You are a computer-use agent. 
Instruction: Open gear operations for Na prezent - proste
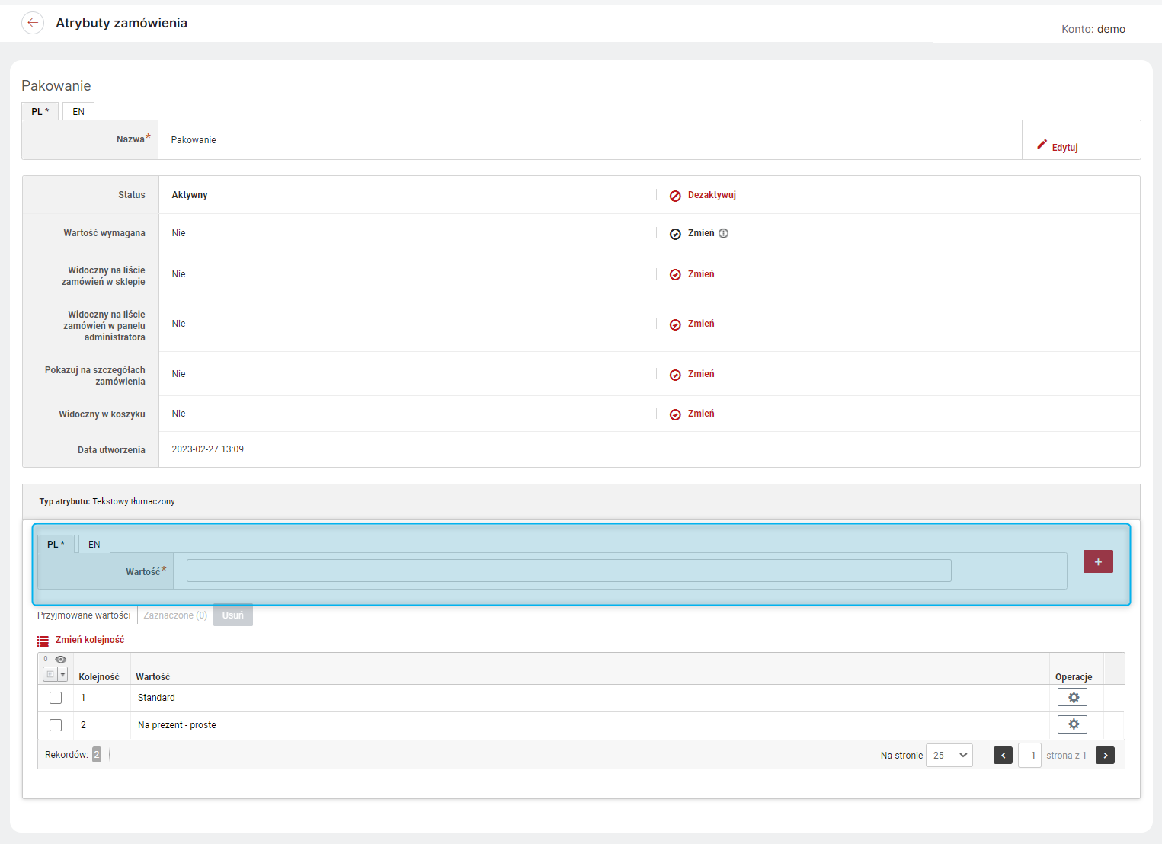coord(1072,724)
